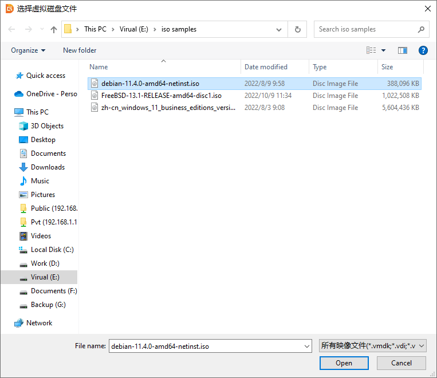Image resolution: width=437 pixels, height=378 pixels.
Task: Go up one folder level
Action: coord(53,29)
